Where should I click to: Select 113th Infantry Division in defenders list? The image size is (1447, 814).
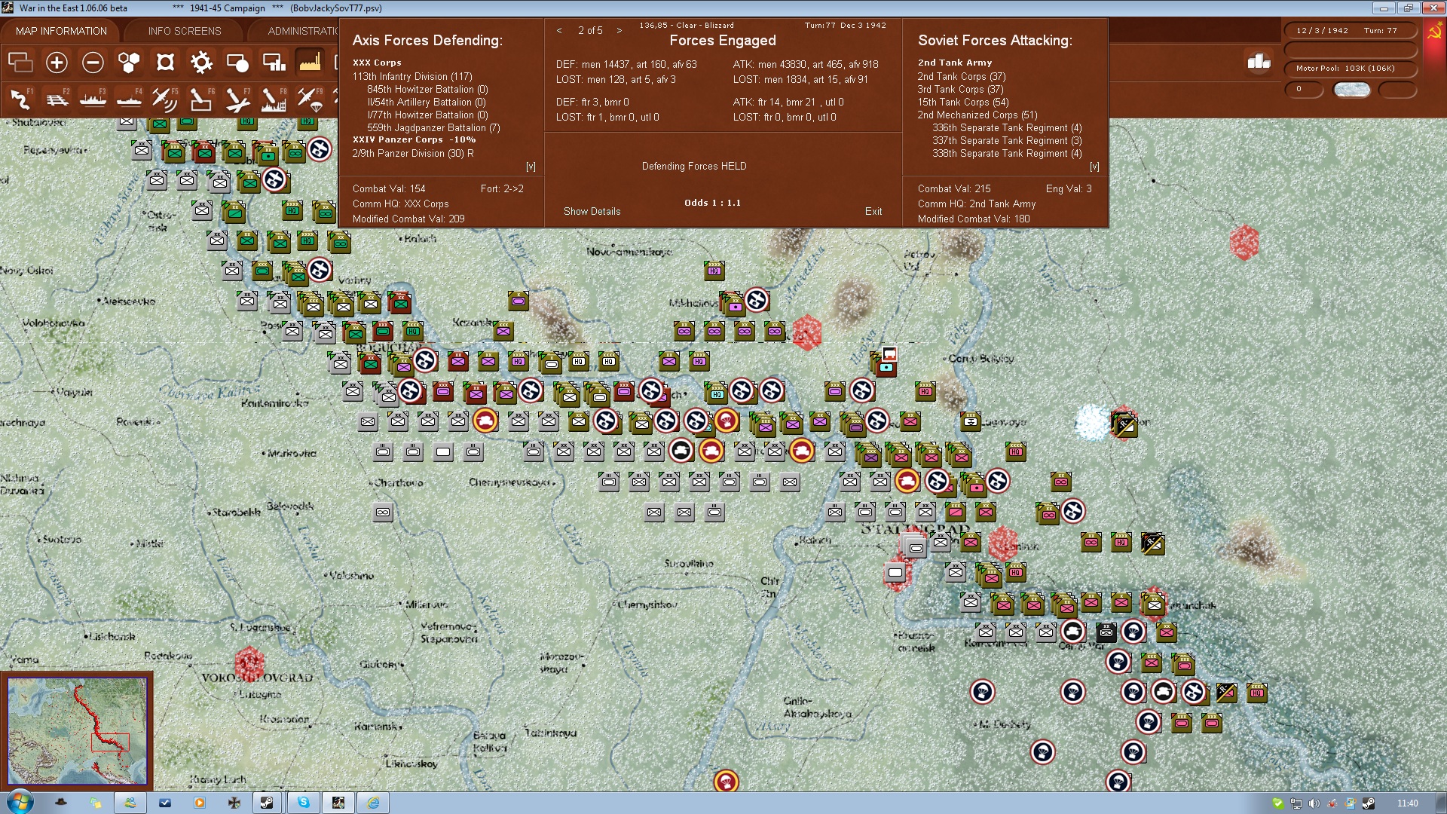[x=412, y=77]
